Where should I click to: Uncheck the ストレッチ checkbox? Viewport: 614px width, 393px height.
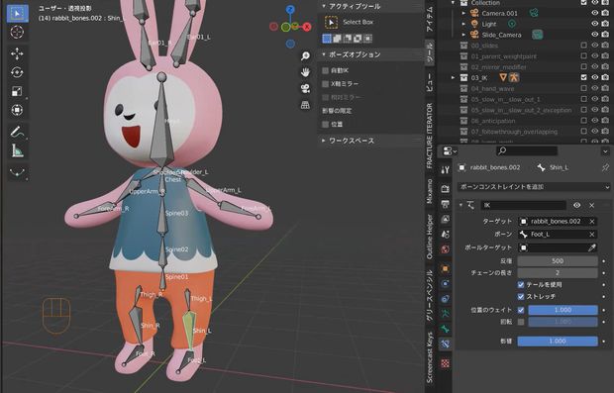(521, 296)
